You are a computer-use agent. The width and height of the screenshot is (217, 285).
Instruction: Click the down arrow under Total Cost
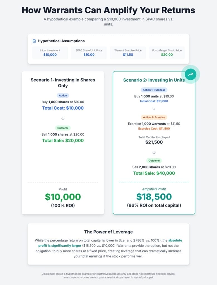click(x=63, y=118)
